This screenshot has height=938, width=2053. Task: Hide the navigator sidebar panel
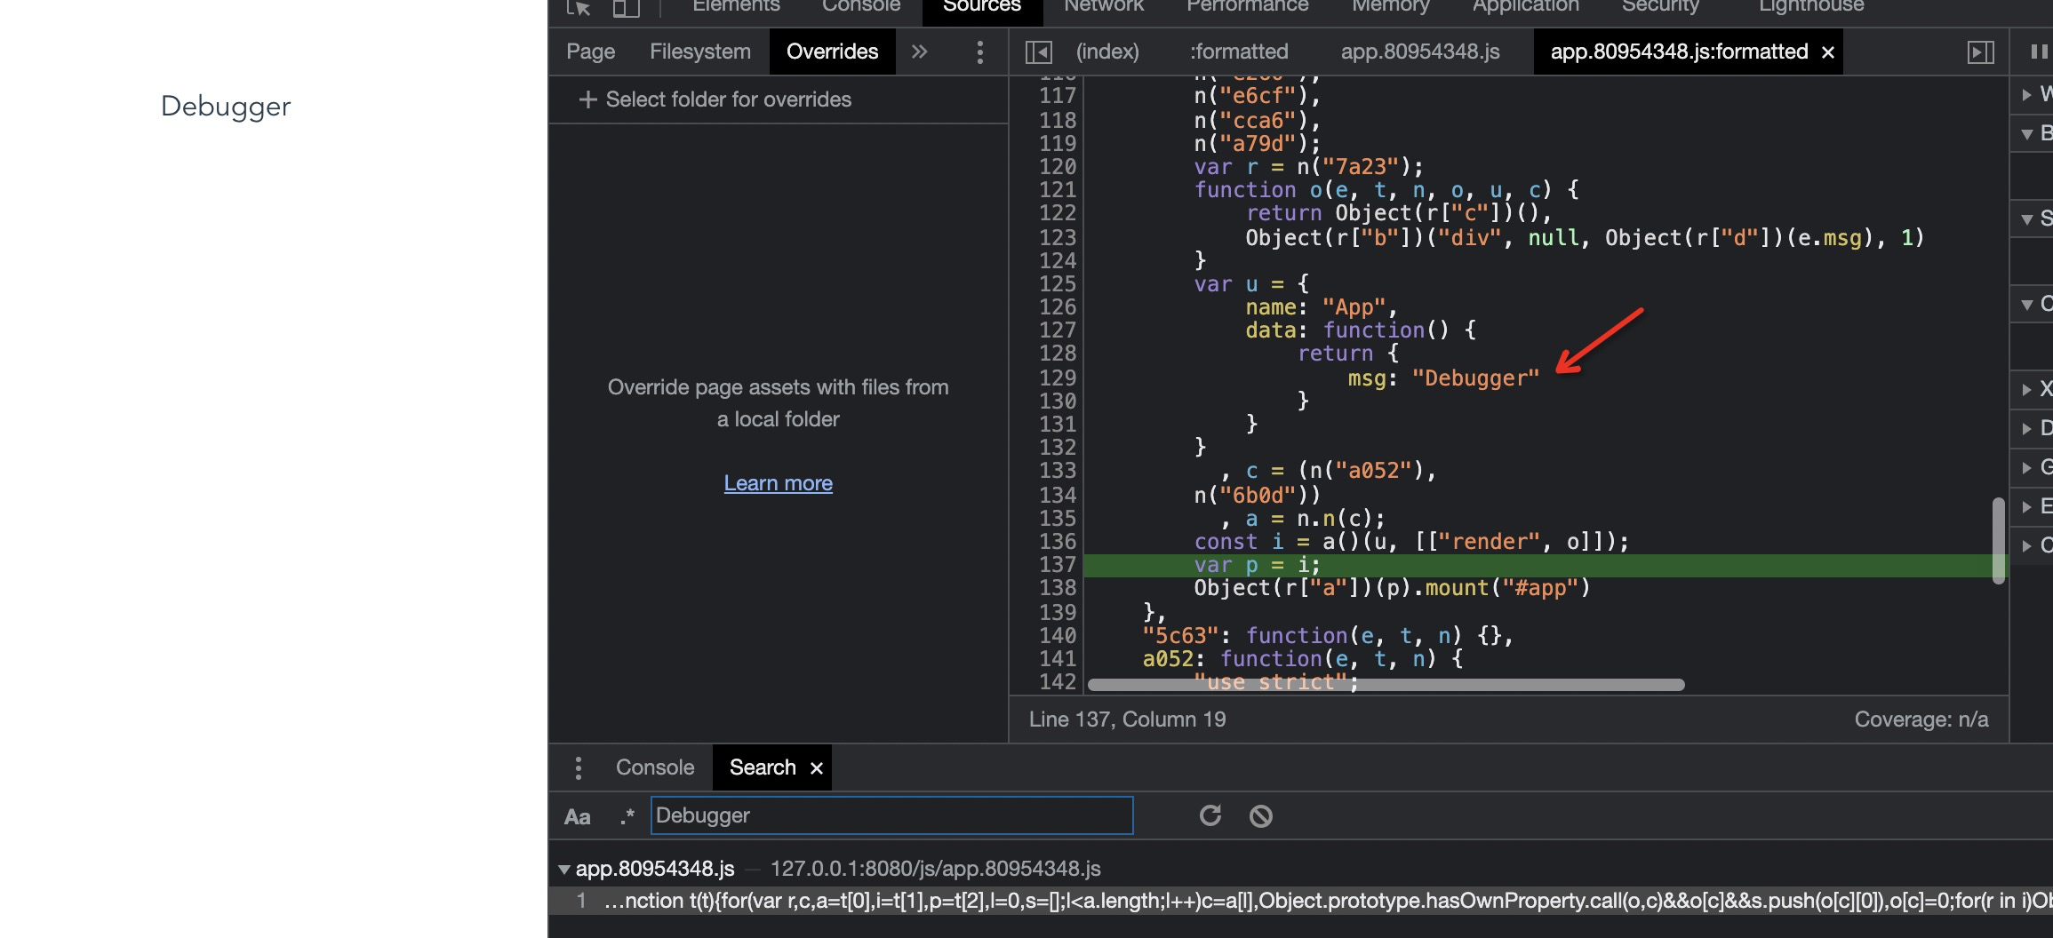[x=1038, y=52]
